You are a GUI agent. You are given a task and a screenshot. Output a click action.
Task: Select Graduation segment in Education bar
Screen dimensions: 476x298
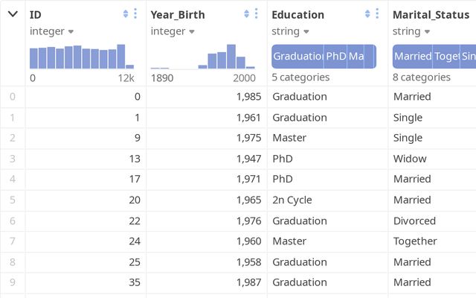click(297, 57)
